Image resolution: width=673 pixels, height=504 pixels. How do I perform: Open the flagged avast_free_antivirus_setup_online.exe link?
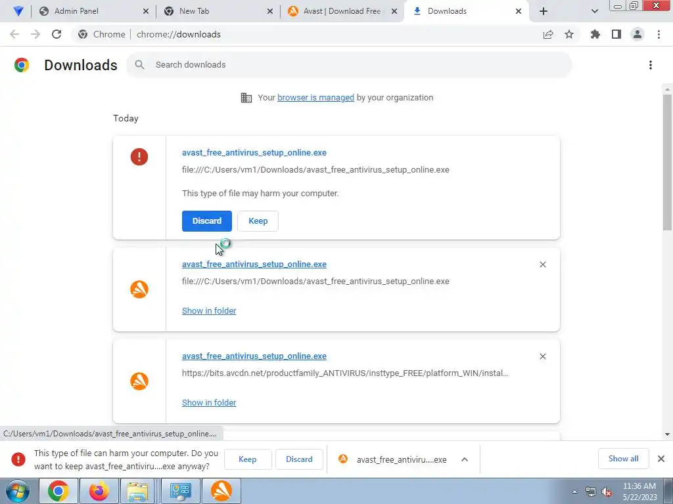coord(254,152)
